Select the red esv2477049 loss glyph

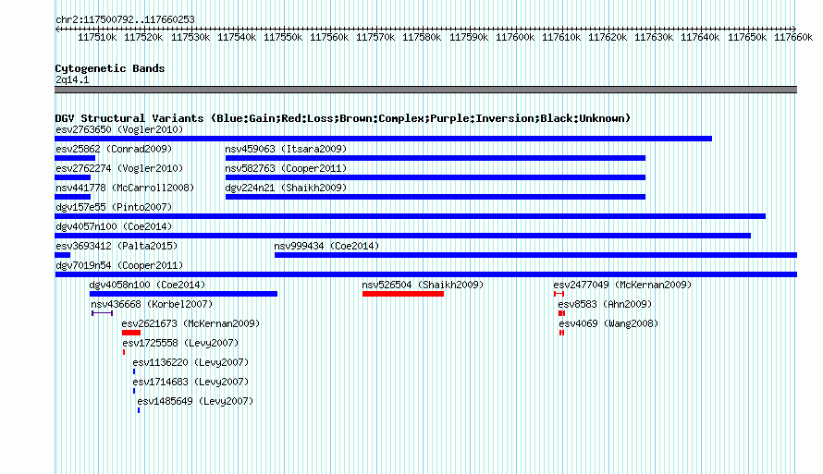pos(559,294)
